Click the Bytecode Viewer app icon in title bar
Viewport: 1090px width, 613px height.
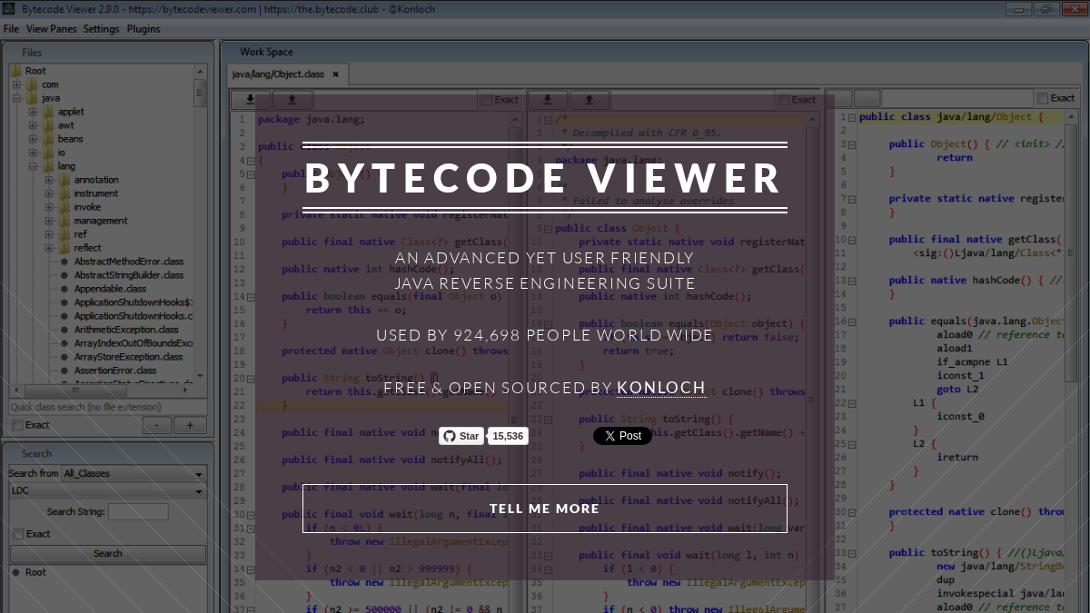[9, 9]
